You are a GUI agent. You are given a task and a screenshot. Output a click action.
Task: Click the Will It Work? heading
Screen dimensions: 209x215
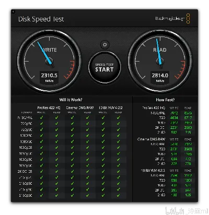[x=71, y=100]
